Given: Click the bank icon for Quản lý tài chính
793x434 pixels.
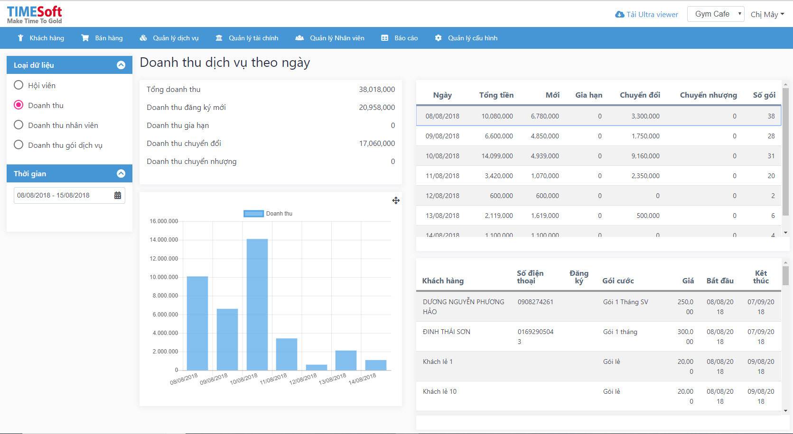Looking at the screenshot, I should click(219, 38).
